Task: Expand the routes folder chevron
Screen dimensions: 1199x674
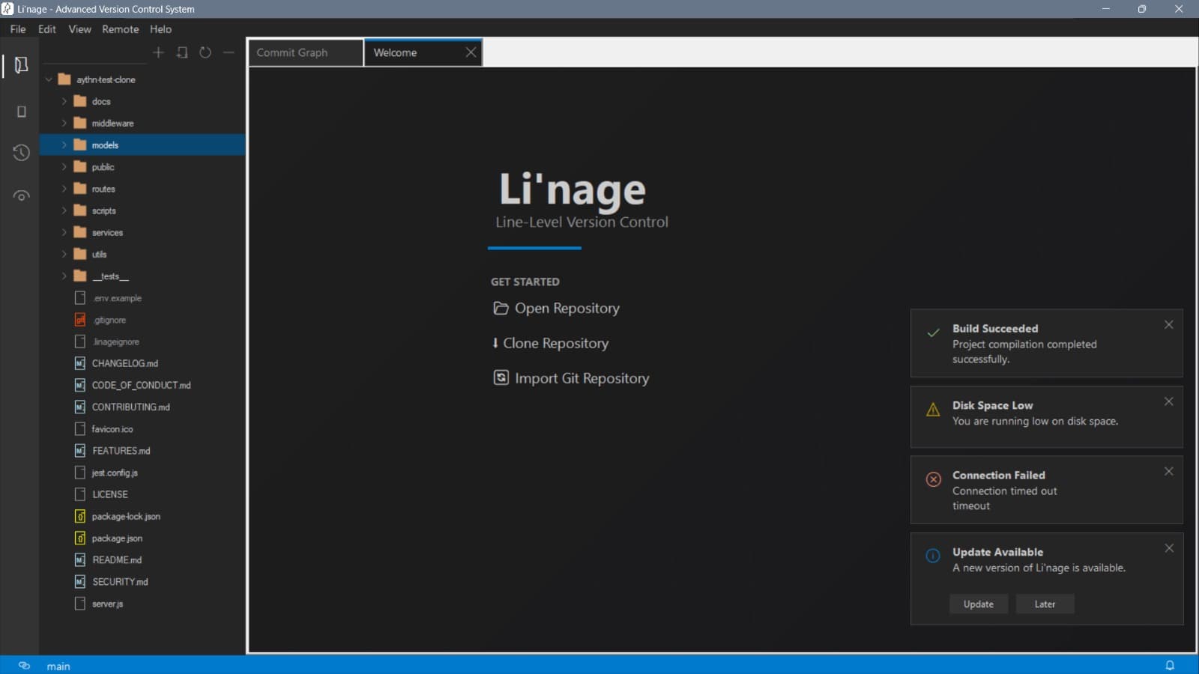Action: pyautogui.click(x=64, y=189)
